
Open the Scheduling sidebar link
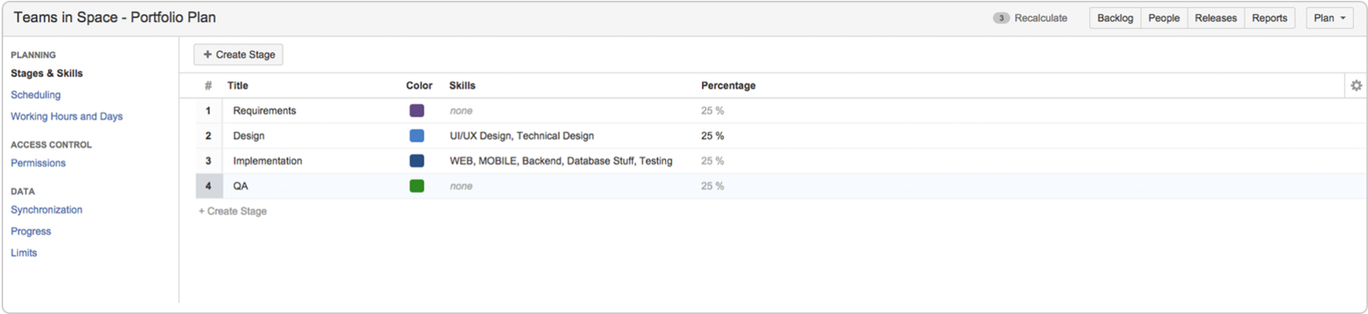[35, 95]
